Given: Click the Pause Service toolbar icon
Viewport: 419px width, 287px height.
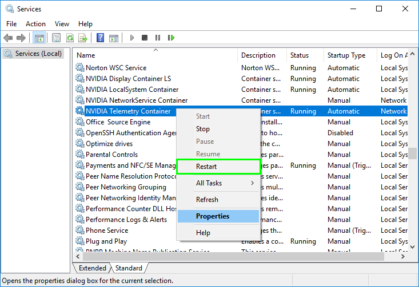Looking at the screenshot, I should [x=158, y=38].
